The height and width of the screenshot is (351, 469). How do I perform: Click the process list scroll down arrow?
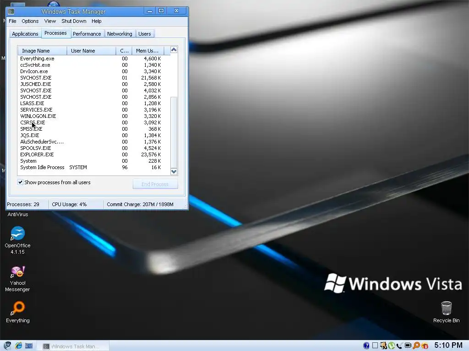coord(174,172)
